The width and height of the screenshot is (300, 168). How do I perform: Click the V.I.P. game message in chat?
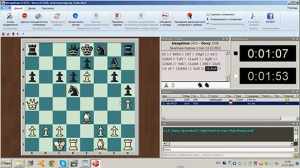click(209, 131)
